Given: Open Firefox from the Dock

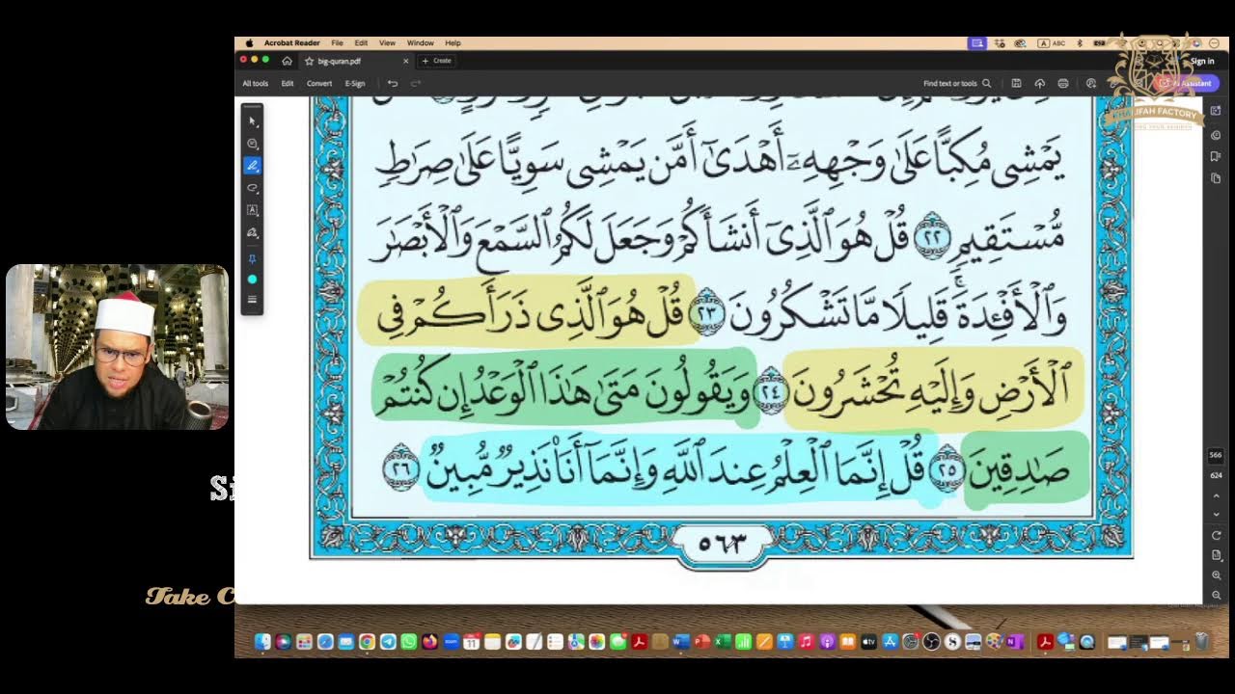Looking at the screenshot, I should click(429, 642).
